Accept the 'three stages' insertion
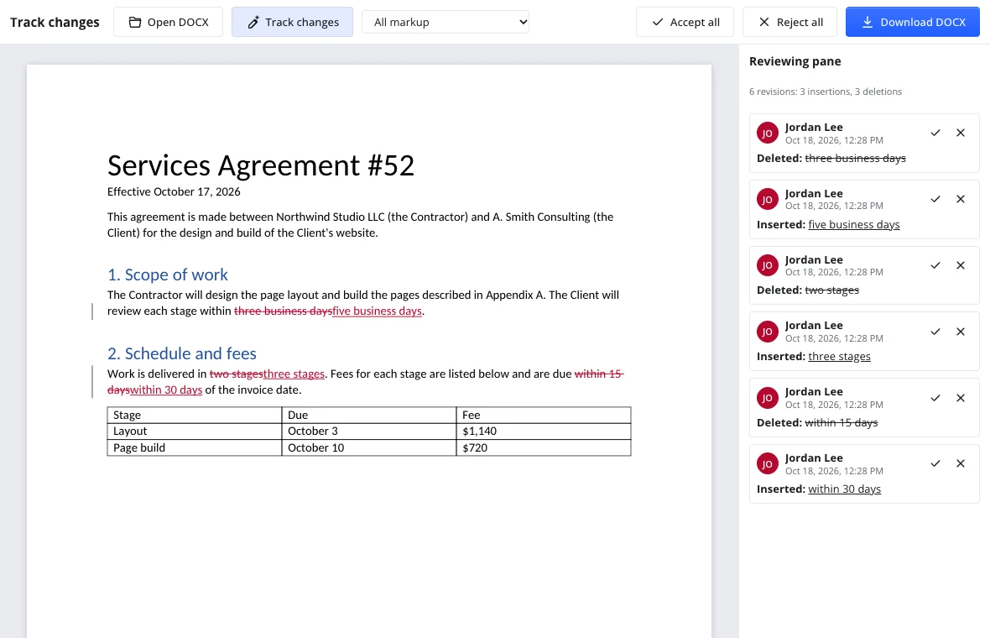Image resolution: width=990 pixels, height=638 pixels. [935, 332]
